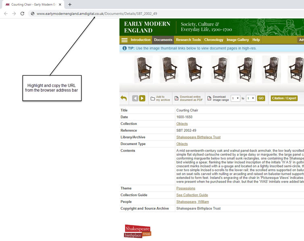
Task: Open the Shakespeare Birthplace Trust library link
Action: [x=198, y=137]
